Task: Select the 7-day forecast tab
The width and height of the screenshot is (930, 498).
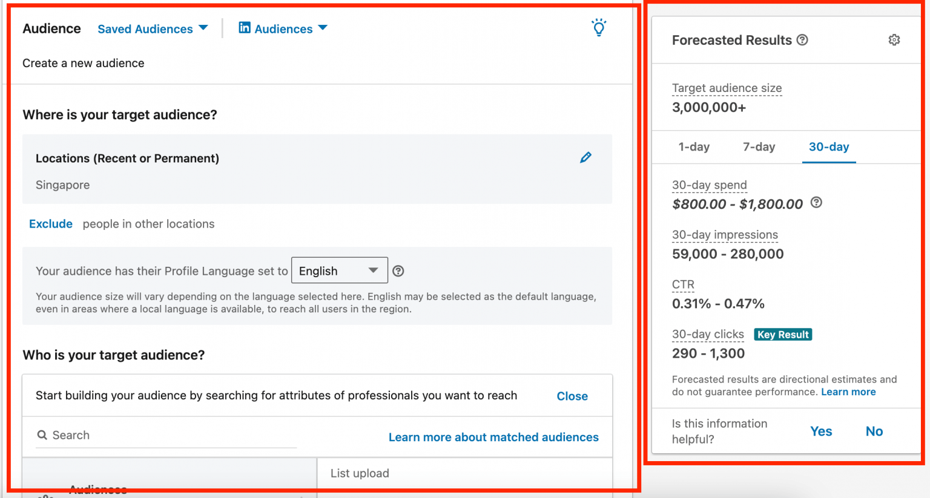Action: 759,146
